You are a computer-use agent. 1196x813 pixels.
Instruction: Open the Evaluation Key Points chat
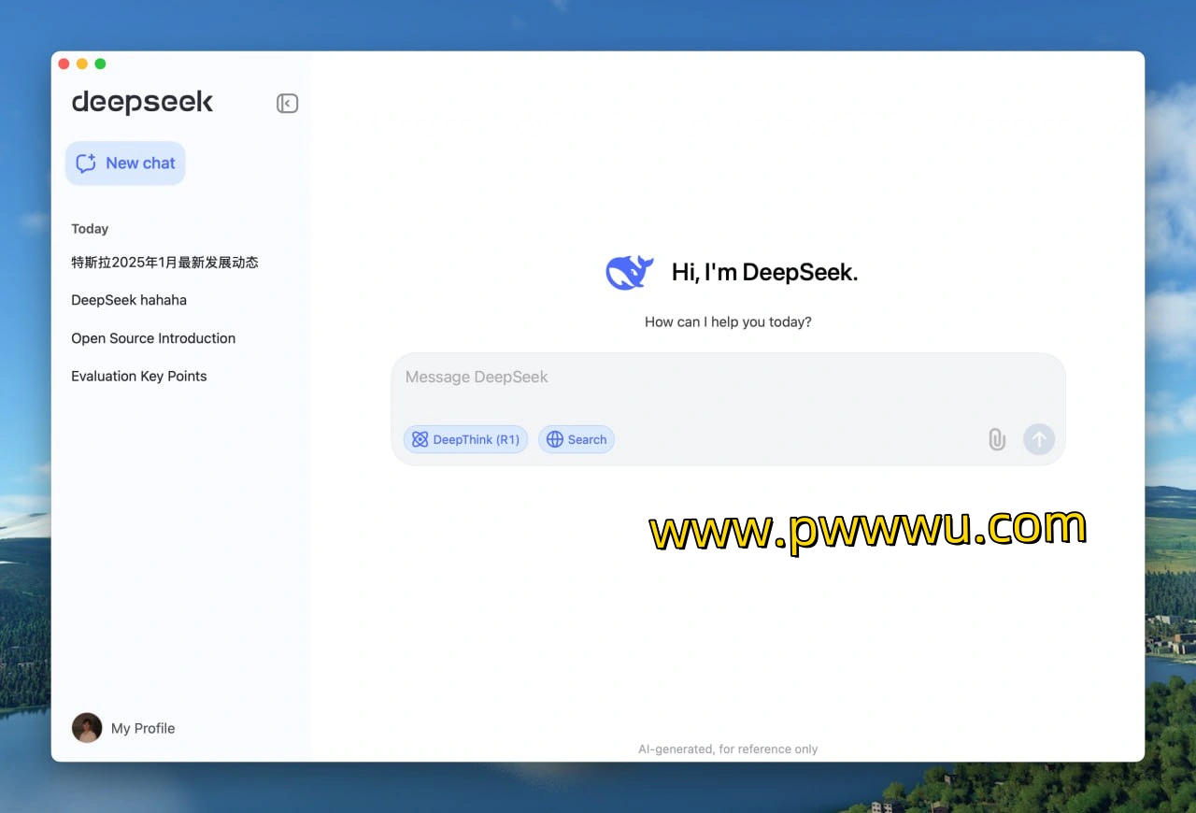(139, 376)
